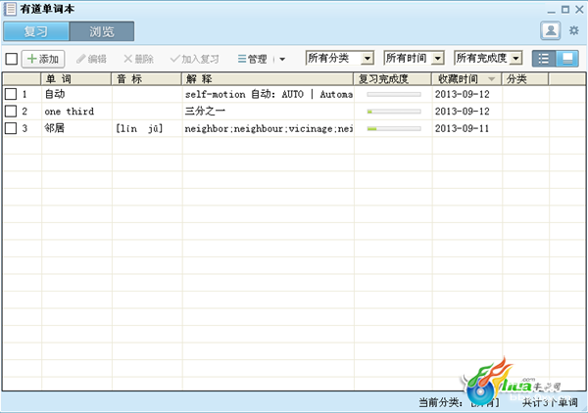
Task: Click the 解释 column header
Action: click(x=268, y=79)
